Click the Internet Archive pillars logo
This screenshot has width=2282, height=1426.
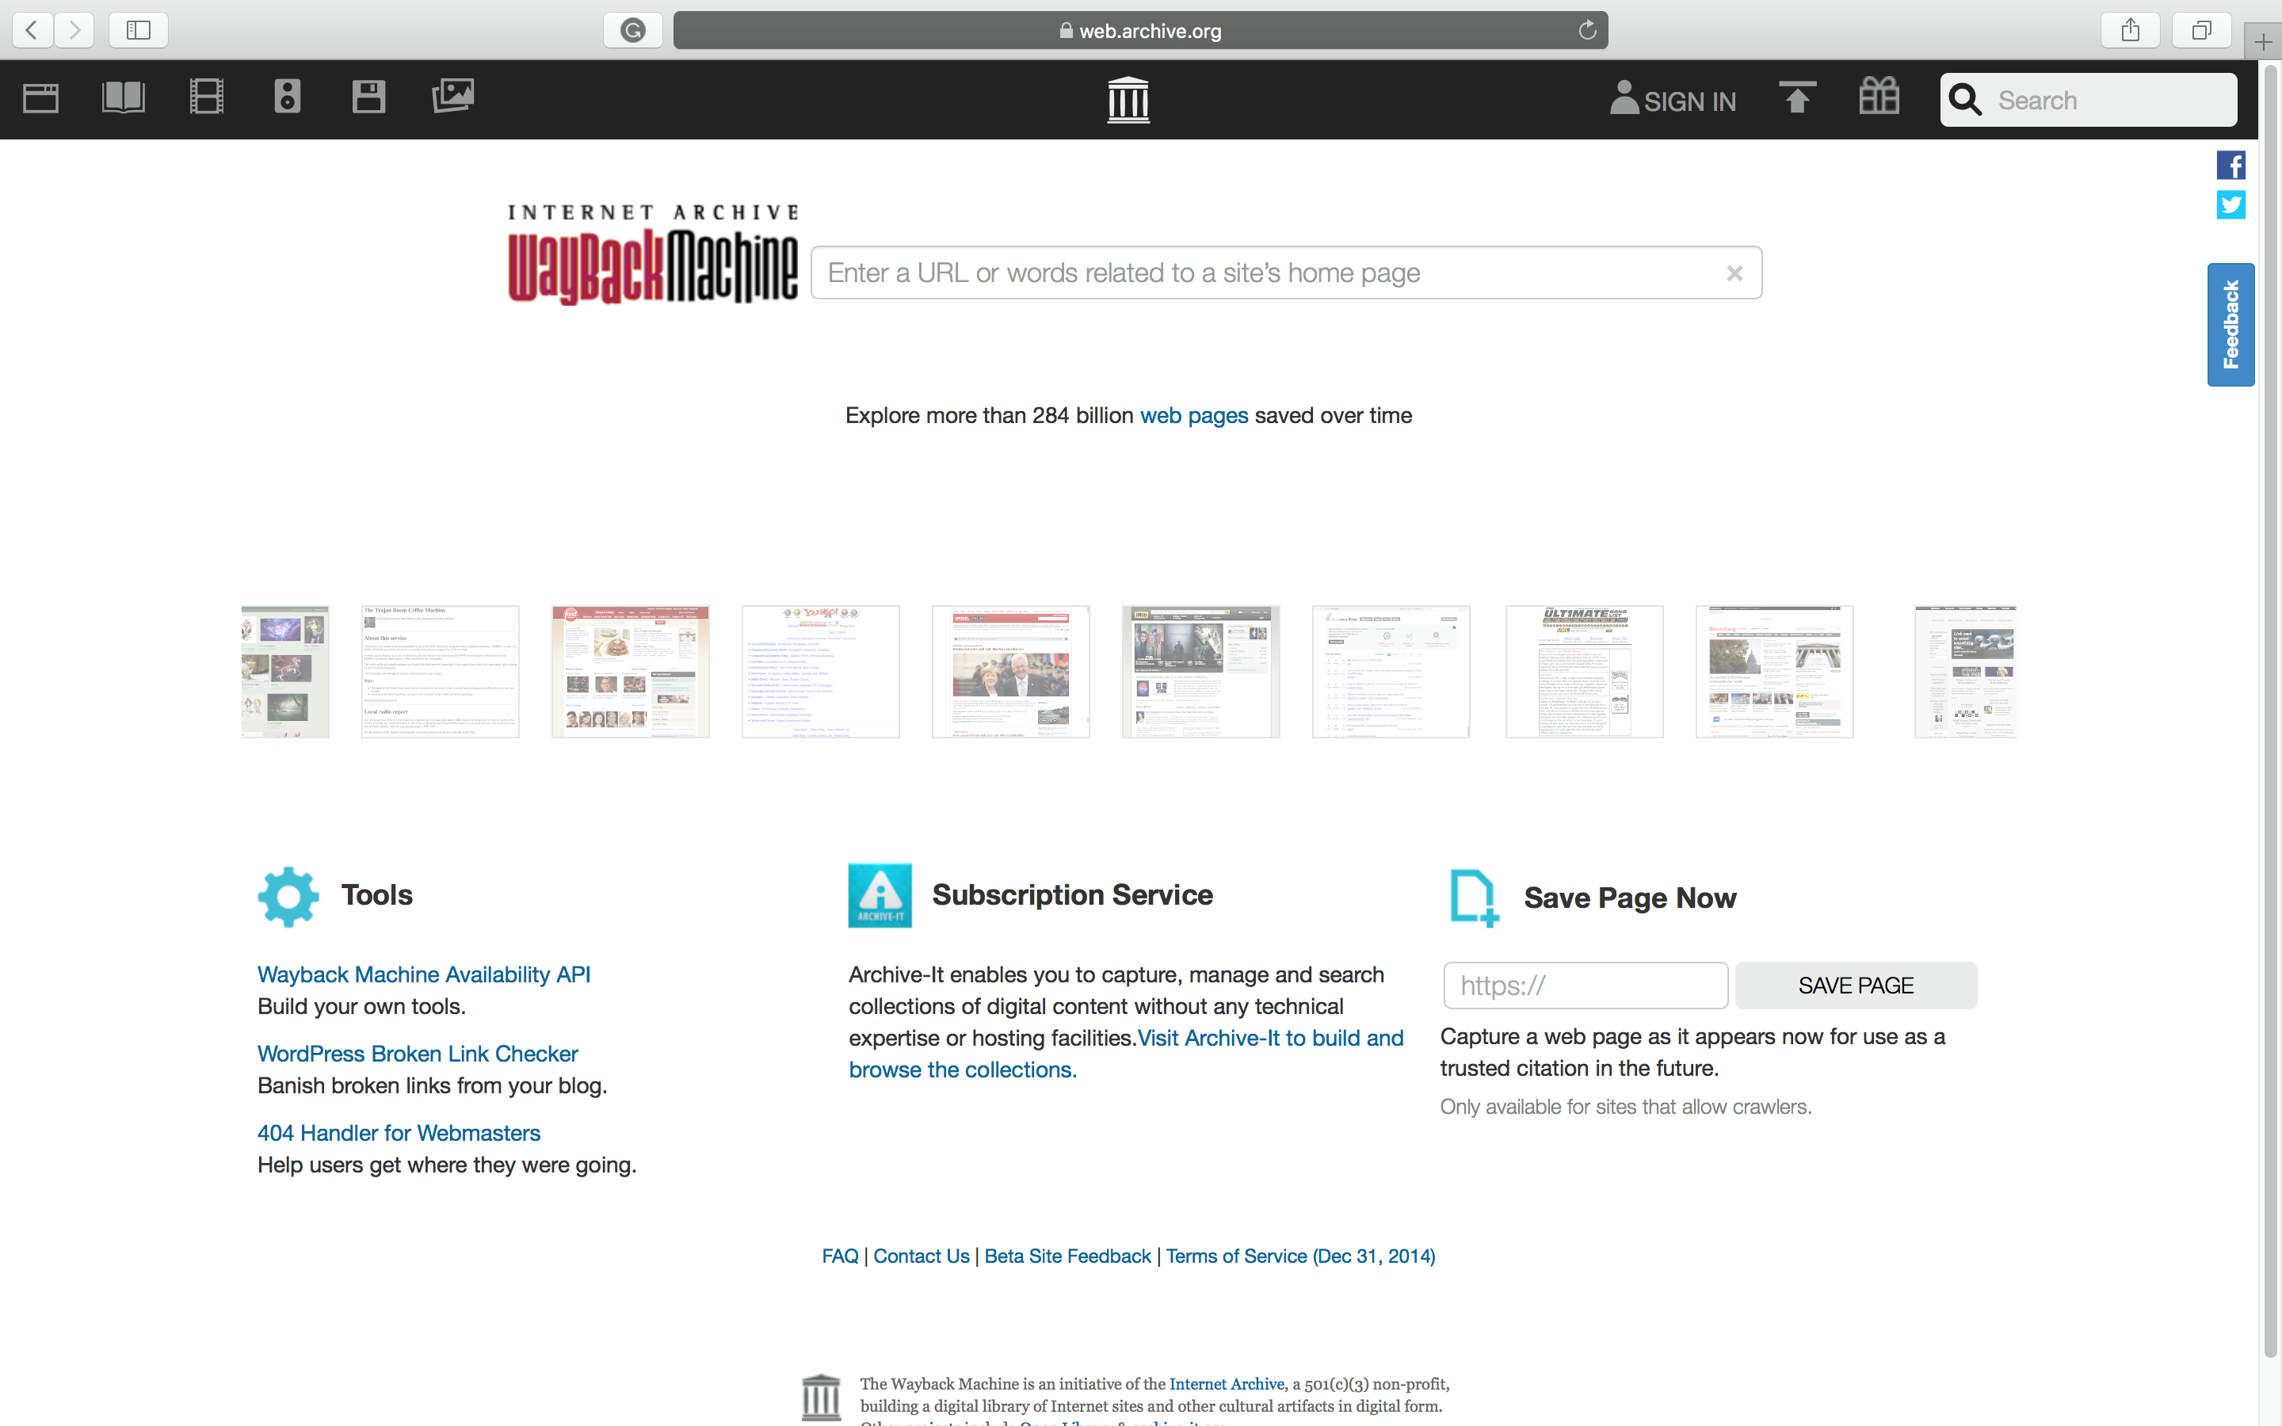(1128, 100)
